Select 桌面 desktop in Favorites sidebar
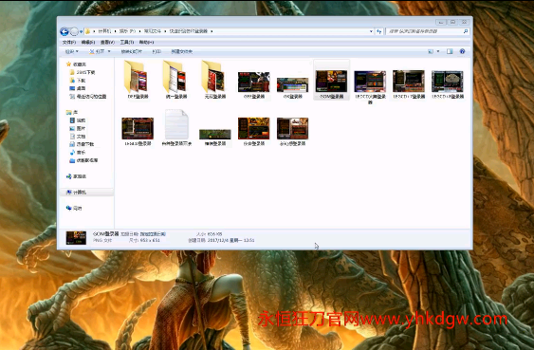The height and width of the screenshot is (350, 534). (x=78, y=88)
